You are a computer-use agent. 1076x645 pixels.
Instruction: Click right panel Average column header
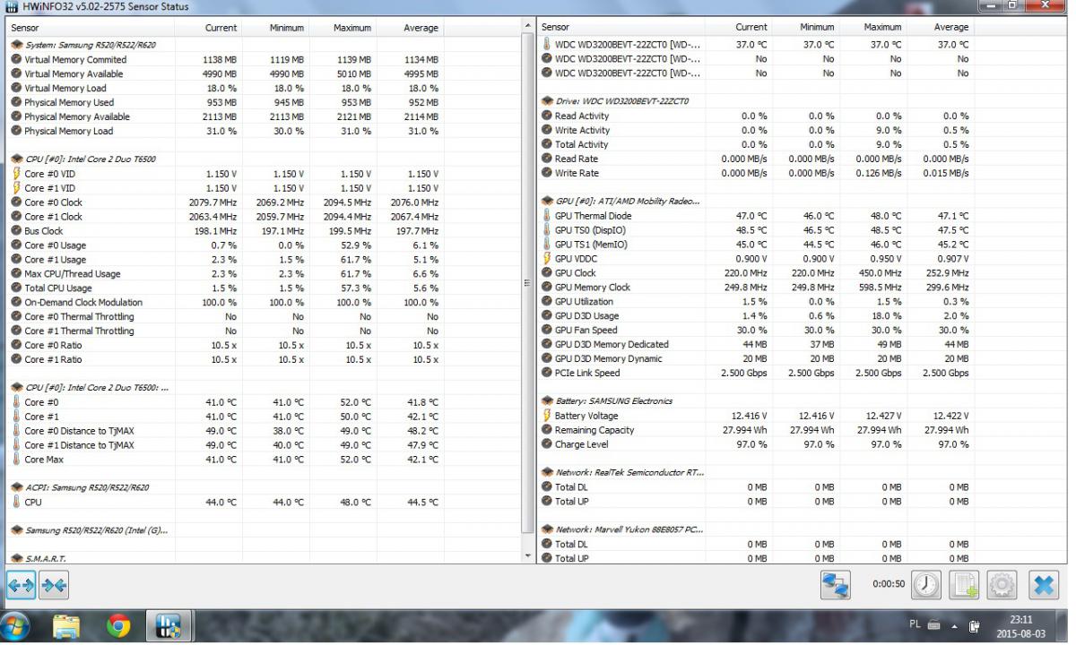pos(940,28)
